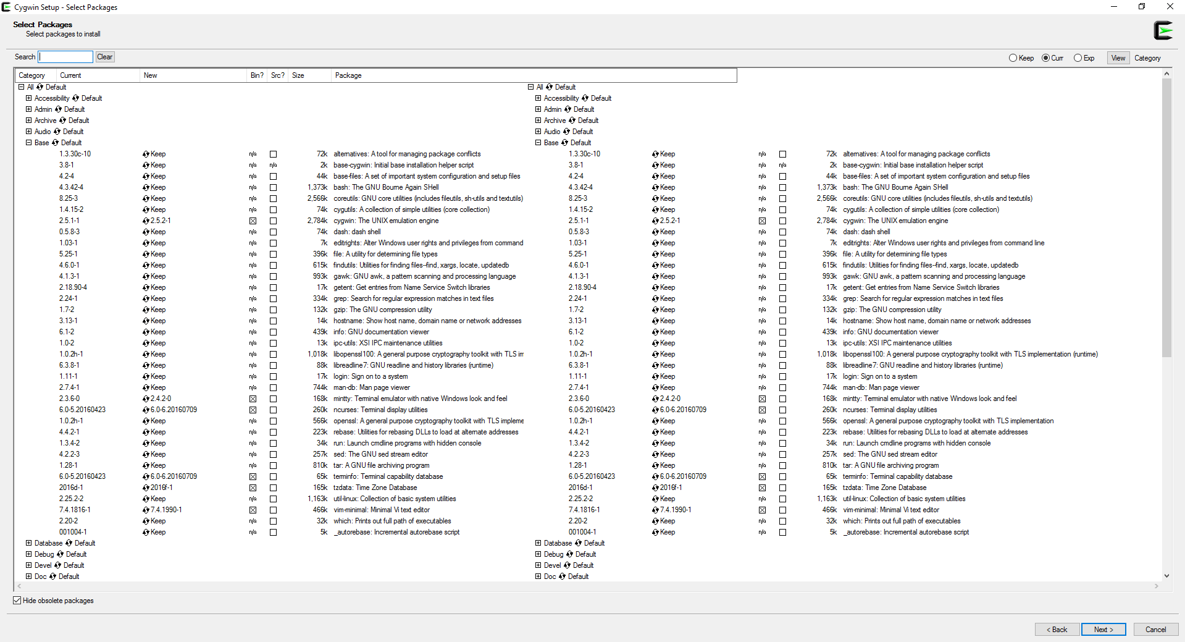Uncheck Bin checkbox for mintty in left list
This screenshot has width=1185, height=642.
click(x=253, y=399)
